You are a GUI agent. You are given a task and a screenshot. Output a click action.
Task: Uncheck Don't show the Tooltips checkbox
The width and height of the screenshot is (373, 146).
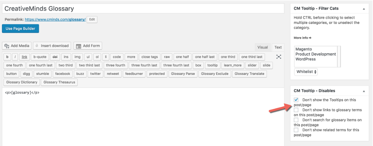tap(296, 100)
